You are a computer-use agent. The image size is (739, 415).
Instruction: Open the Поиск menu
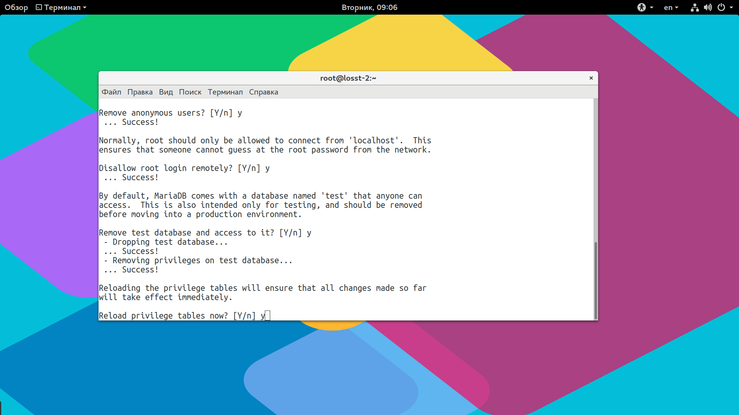tap(190, 92)
